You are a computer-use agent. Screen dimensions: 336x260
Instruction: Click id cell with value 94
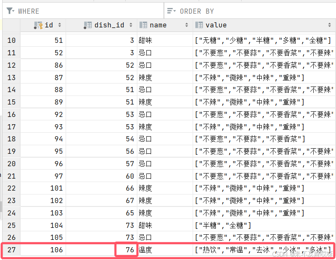[x=43, y=139]
